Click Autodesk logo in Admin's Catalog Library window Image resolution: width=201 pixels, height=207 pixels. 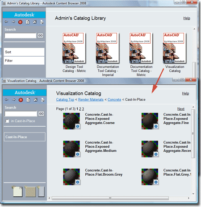tap(24, 15)
